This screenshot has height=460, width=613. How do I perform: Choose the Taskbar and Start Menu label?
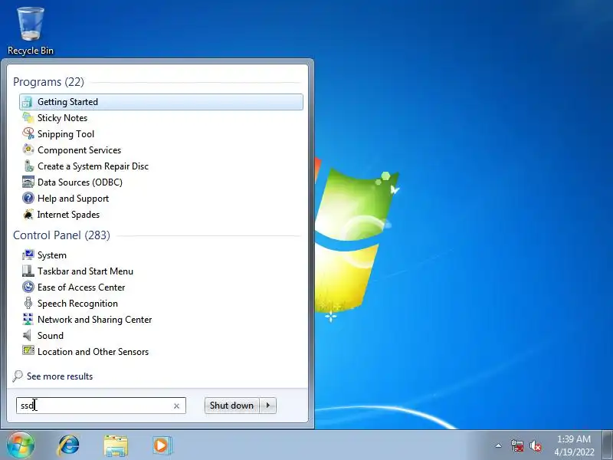(85, 271)
